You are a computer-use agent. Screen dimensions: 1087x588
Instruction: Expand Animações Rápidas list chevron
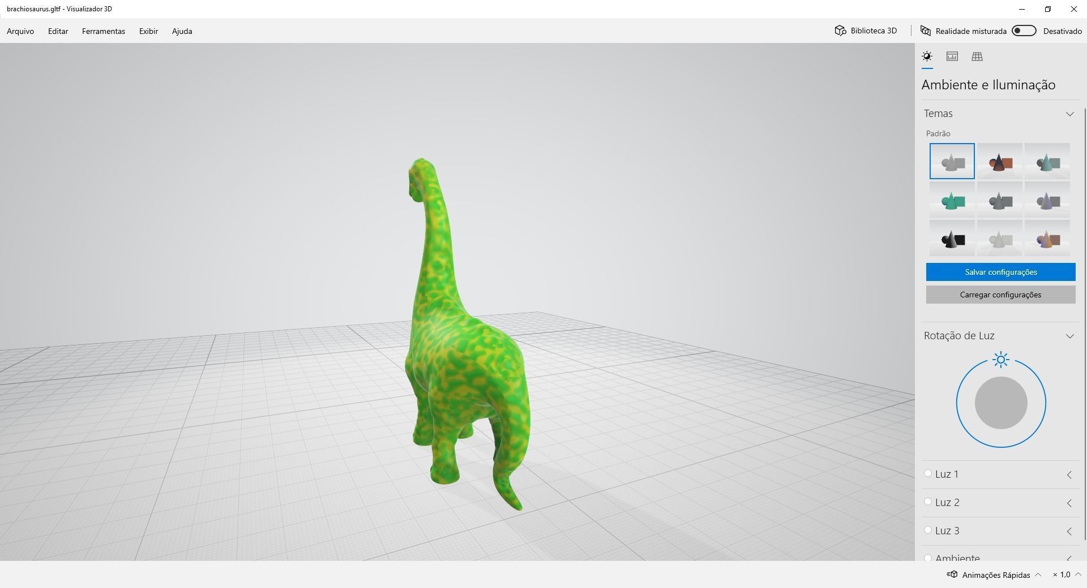click(x=1038, y=574)
